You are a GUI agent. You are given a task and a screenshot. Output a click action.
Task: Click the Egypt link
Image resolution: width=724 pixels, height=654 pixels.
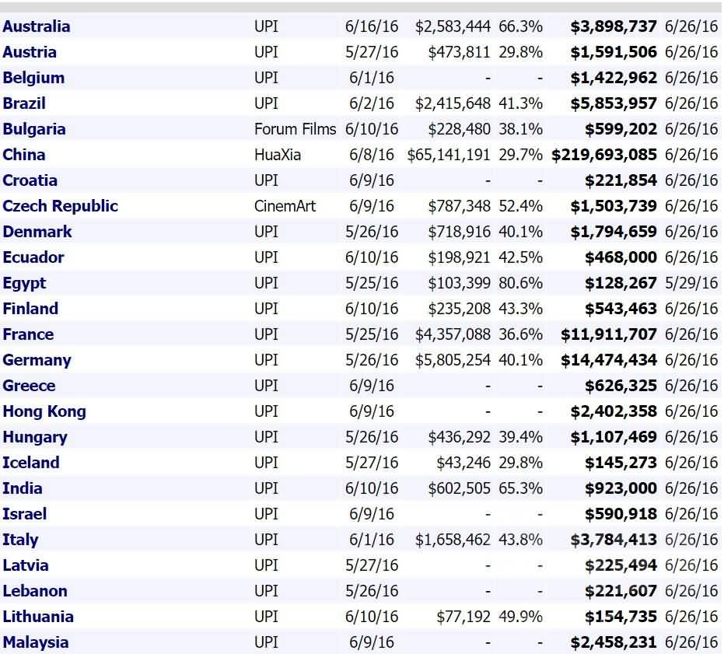(x=24, y=283)
